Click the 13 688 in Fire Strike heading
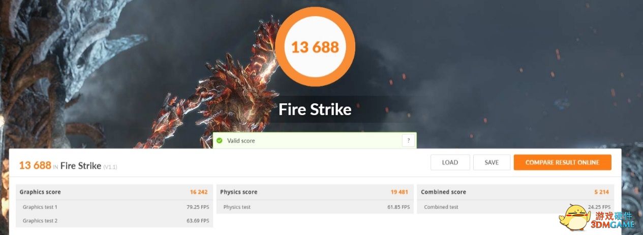The width and height of the screenshot is (643, 235). point(68,166)
